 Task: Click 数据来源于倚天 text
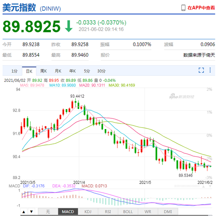coord(199,55)
